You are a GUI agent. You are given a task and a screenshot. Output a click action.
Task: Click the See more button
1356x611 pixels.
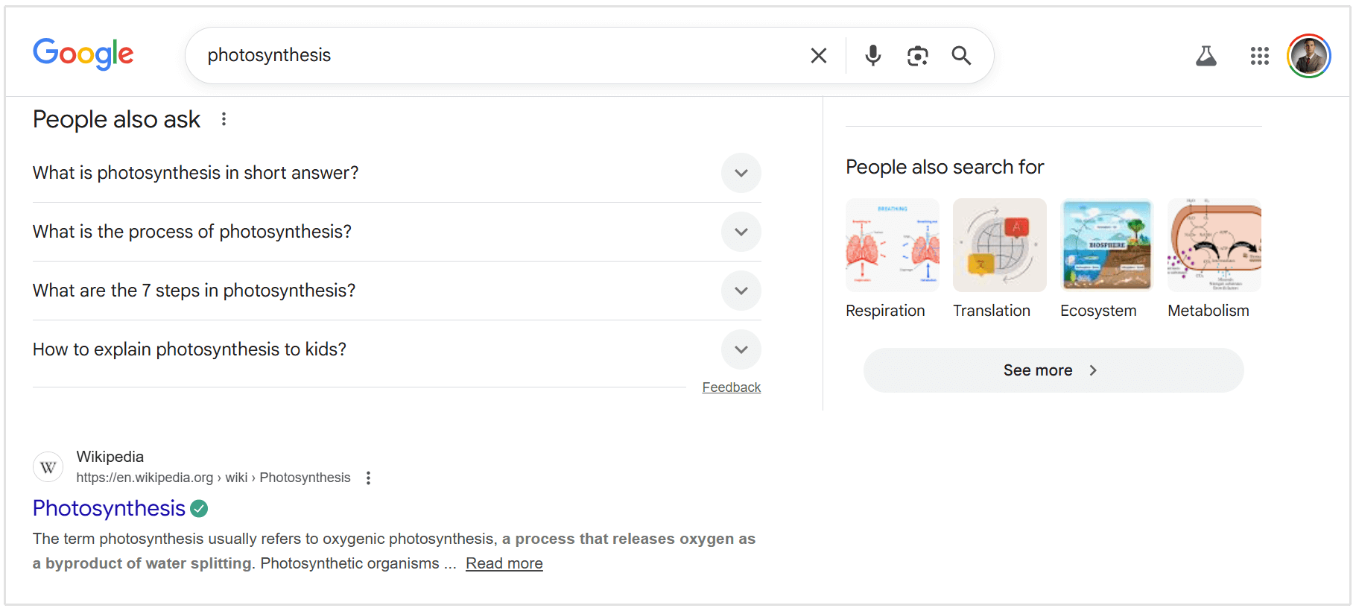click(1053, 370)
